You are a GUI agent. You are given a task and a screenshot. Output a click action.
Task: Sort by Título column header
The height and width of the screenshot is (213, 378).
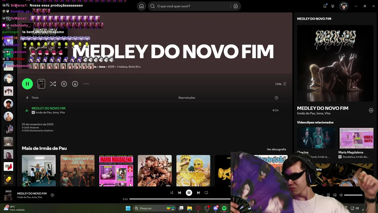coord(35,98)
